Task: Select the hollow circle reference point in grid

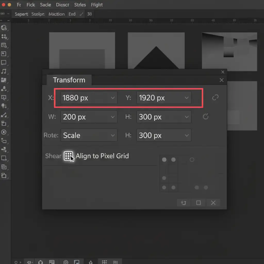Action: click(192, 160)
